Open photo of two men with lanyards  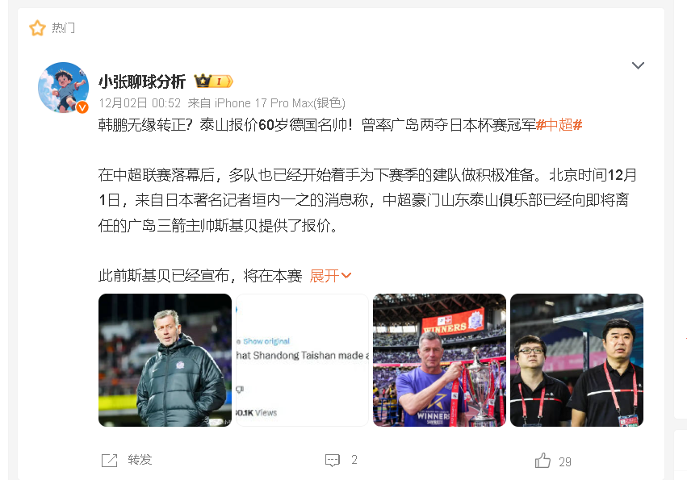point(576,360)
